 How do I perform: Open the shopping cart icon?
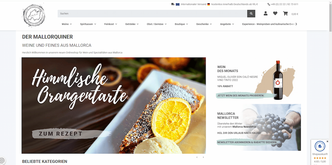(x=285, y=14)
